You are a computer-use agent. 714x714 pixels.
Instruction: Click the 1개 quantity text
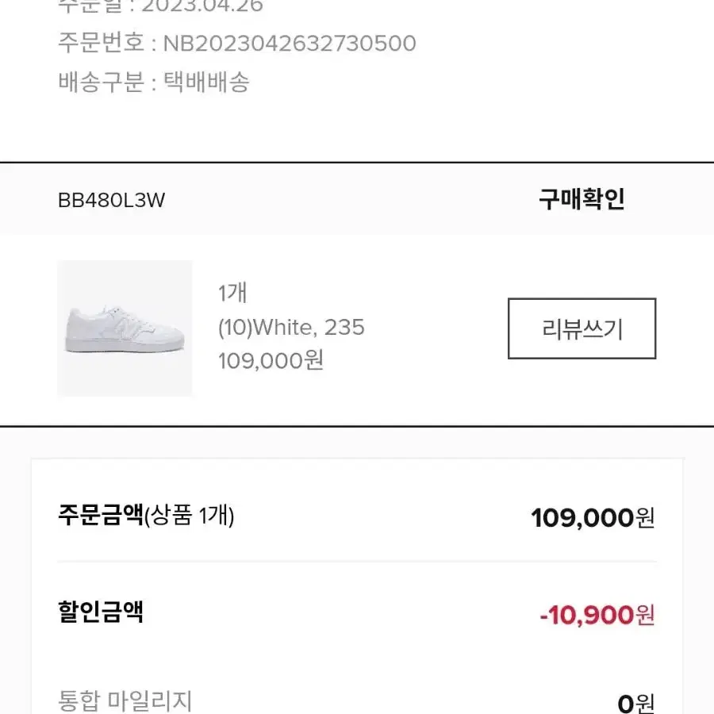(x=232, y=292)
